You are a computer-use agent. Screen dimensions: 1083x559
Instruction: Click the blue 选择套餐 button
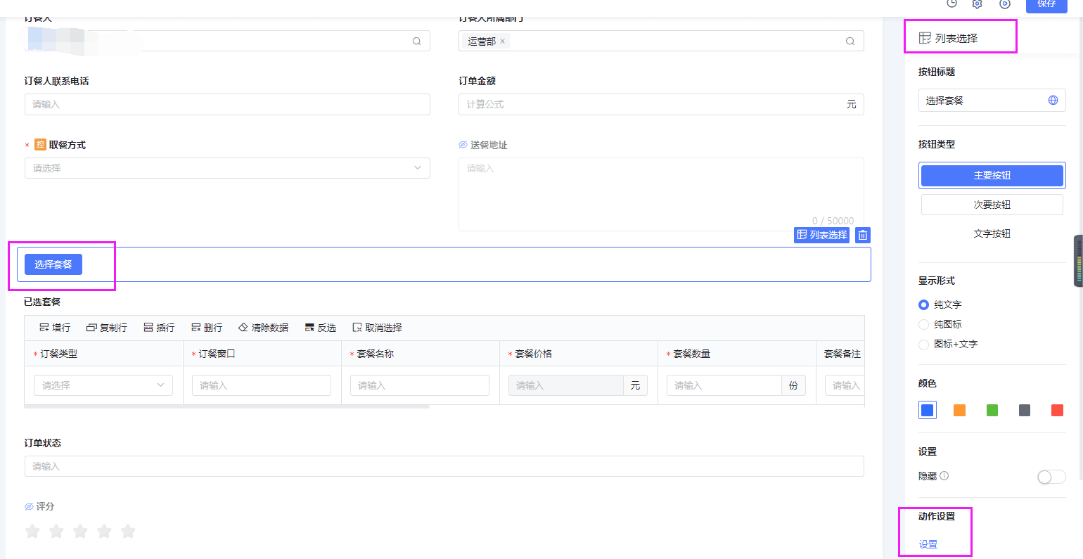coord(53,264)
